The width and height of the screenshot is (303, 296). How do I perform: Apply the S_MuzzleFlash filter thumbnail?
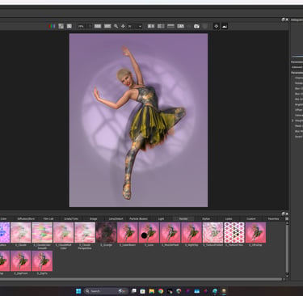pos(170,232)
